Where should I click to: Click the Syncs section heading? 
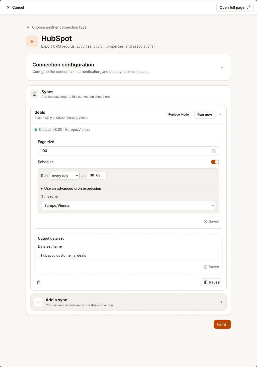tap(47, 92)
